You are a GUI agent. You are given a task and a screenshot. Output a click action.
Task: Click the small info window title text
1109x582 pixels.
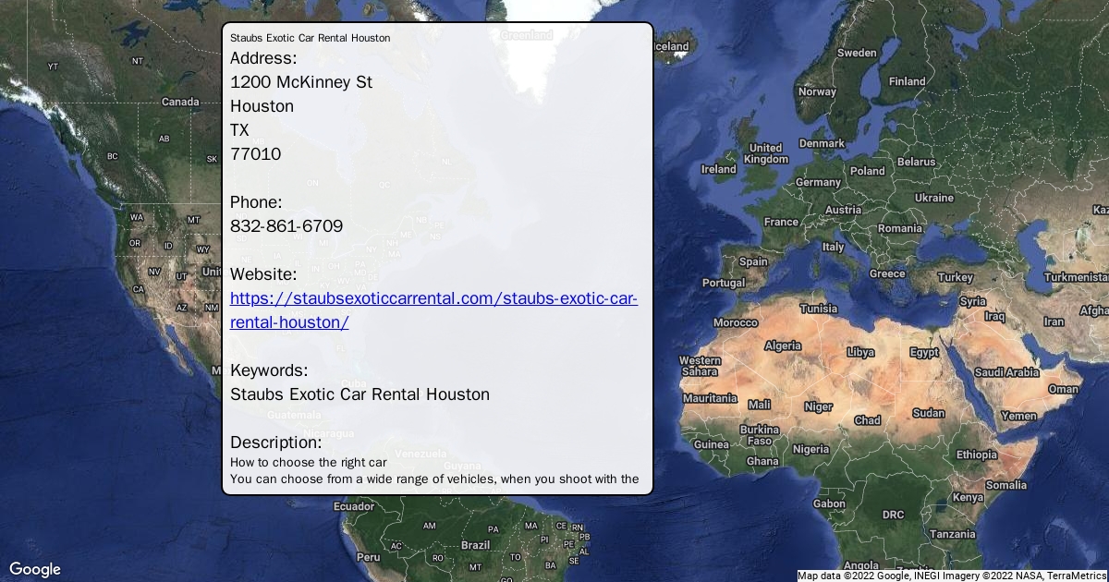coord(310,38)
